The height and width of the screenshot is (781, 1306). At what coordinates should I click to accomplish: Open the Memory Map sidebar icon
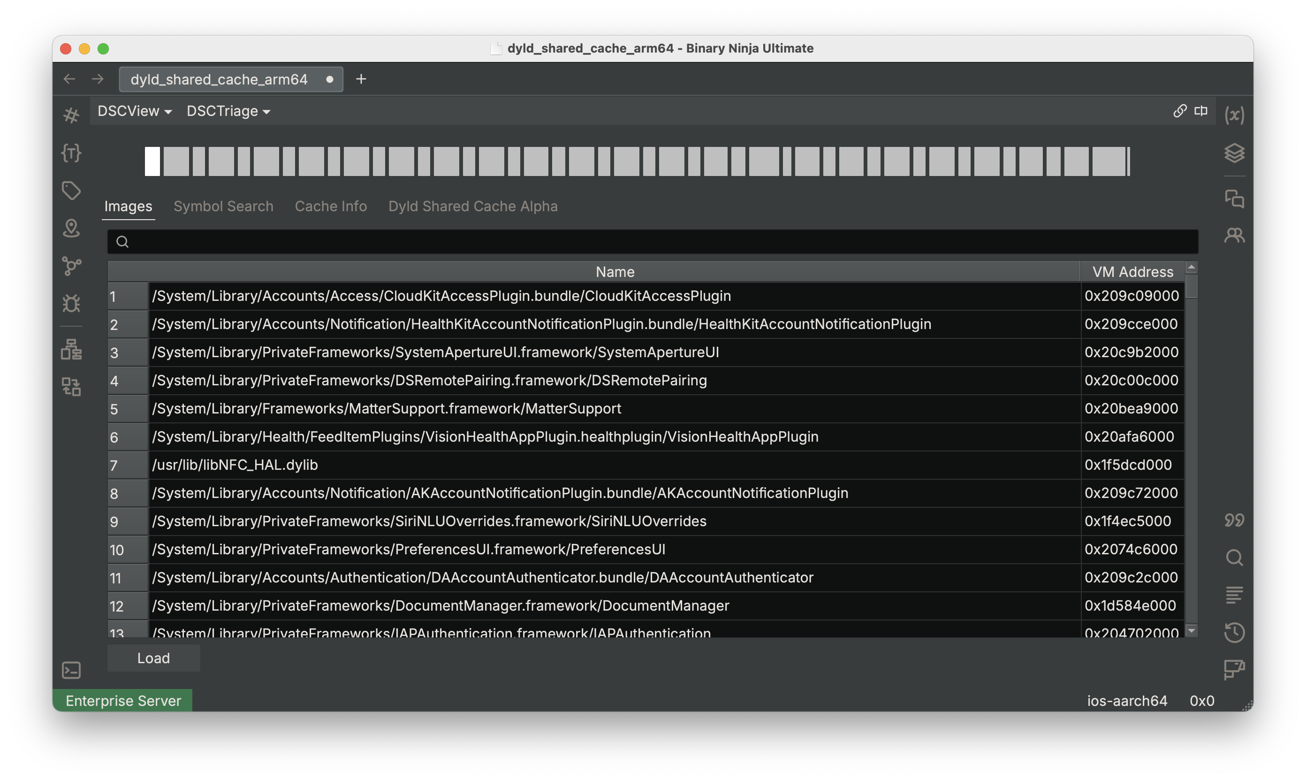click(71, 229)
